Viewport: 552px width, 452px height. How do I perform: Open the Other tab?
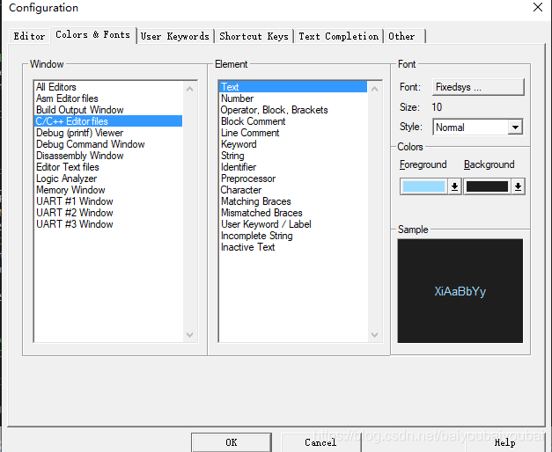(x=405, y=36)
